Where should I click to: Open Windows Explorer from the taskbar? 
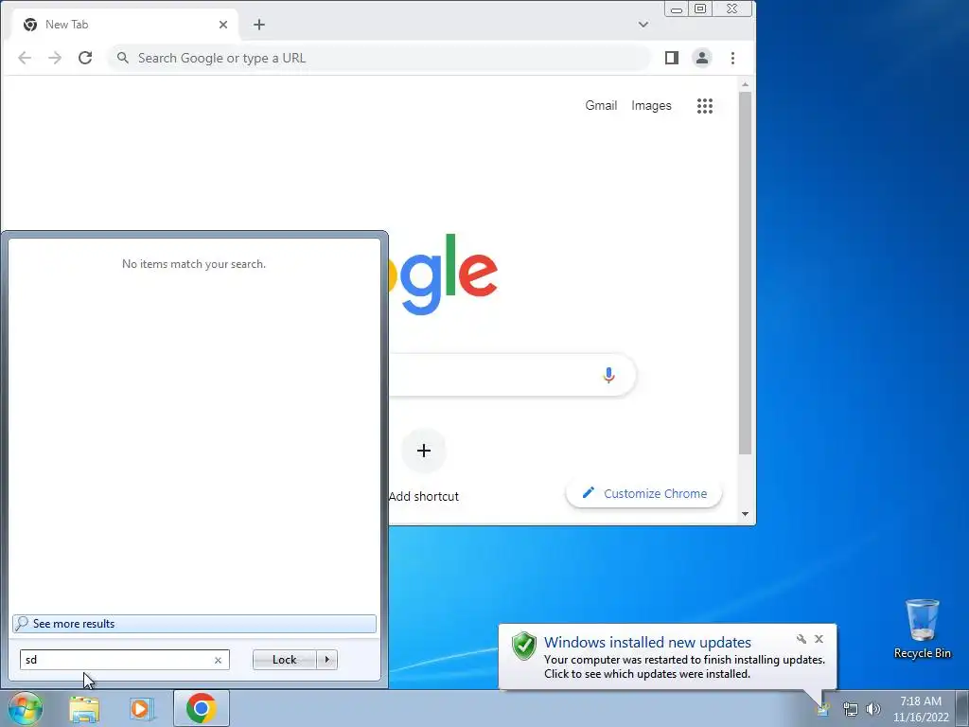point(84,709)
